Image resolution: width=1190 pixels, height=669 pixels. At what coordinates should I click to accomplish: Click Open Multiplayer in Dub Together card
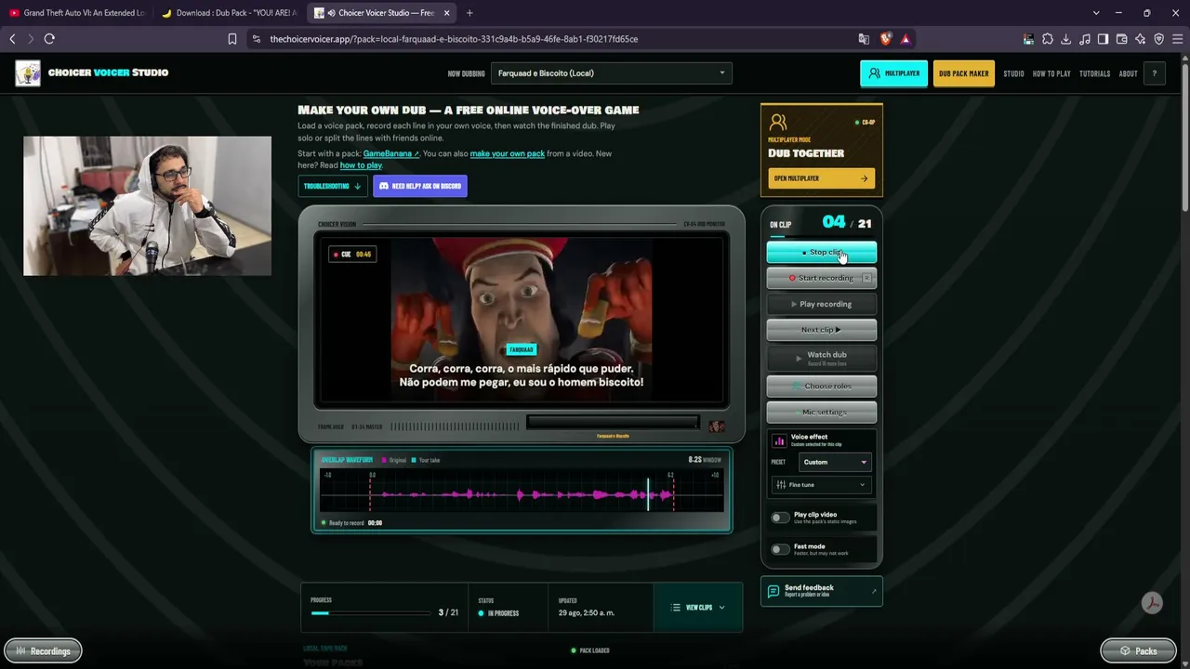821,178
